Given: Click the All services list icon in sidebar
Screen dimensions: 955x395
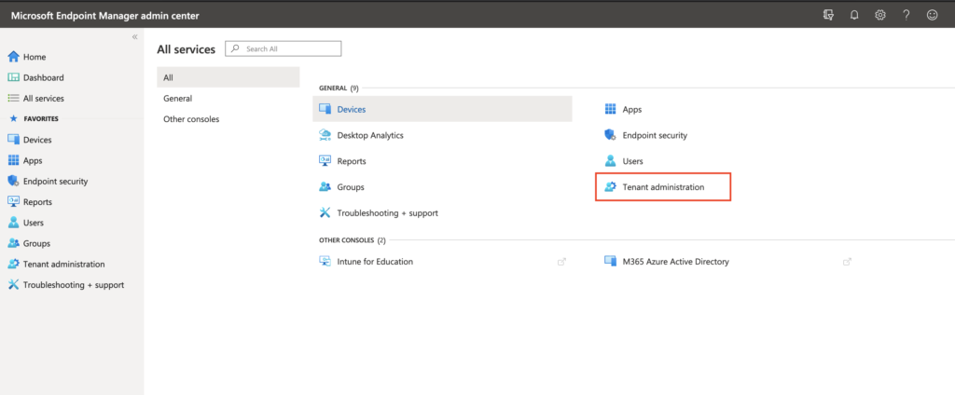Looking at the screenshot, I should coord(13,98).
